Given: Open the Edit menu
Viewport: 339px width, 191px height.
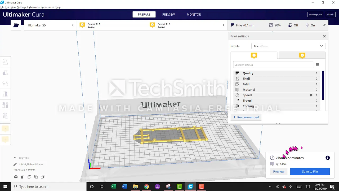Looking at the screenshot, I should 7,7.
